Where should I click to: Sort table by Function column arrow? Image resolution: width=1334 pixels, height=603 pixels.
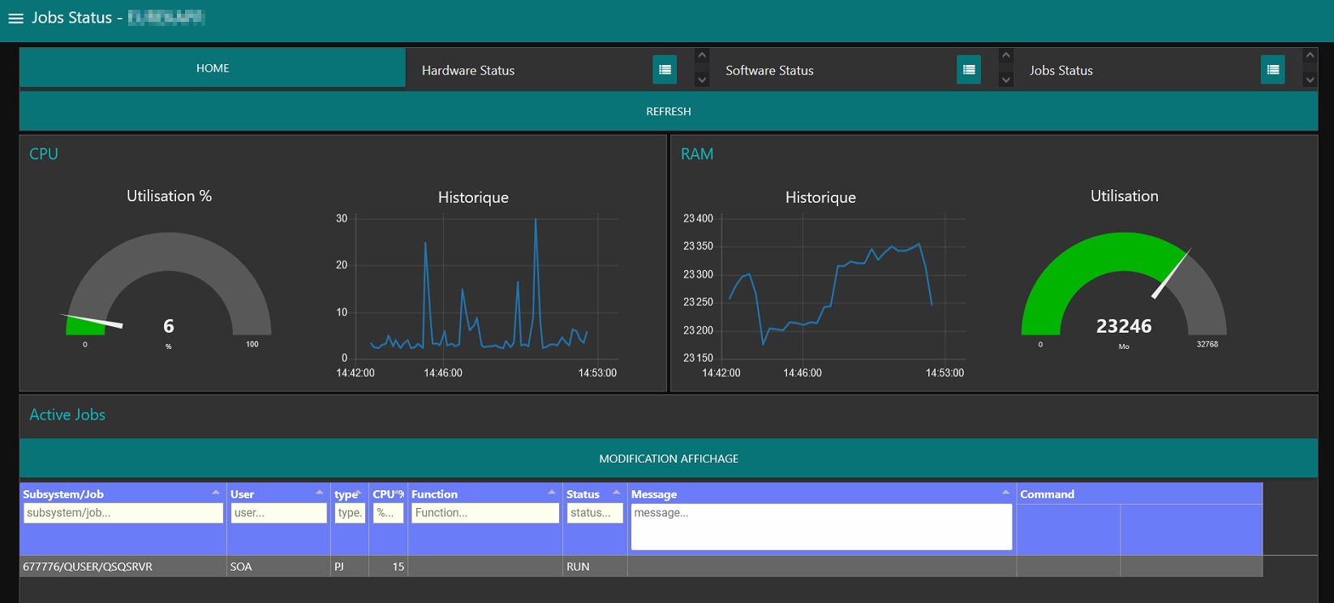[552, 493]
